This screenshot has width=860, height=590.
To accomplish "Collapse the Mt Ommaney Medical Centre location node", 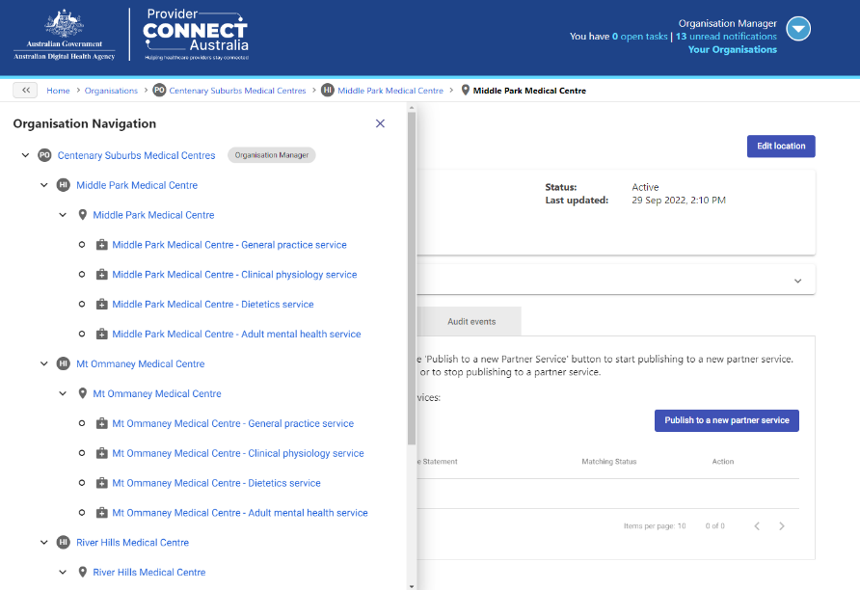I will pos(63,393).
